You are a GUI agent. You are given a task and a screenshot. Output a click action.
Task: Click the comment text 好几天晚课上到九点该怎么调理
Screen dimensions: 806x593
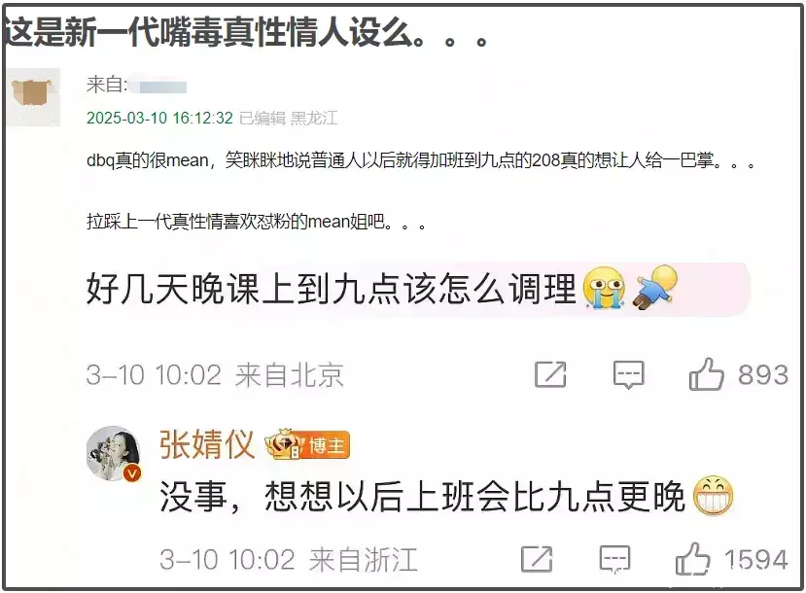click(332, 289)
